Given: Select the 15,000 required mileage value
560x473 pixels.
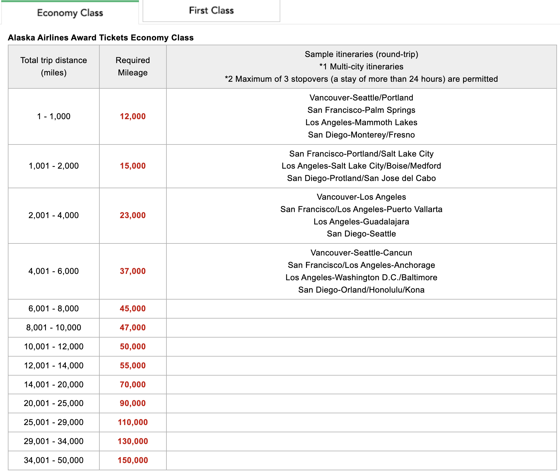Looking at the screenshot, I should click(133, 166).
